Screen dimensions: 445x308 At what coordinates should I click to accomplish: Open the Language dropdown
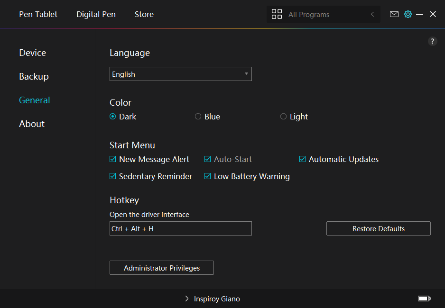[180, 74]
